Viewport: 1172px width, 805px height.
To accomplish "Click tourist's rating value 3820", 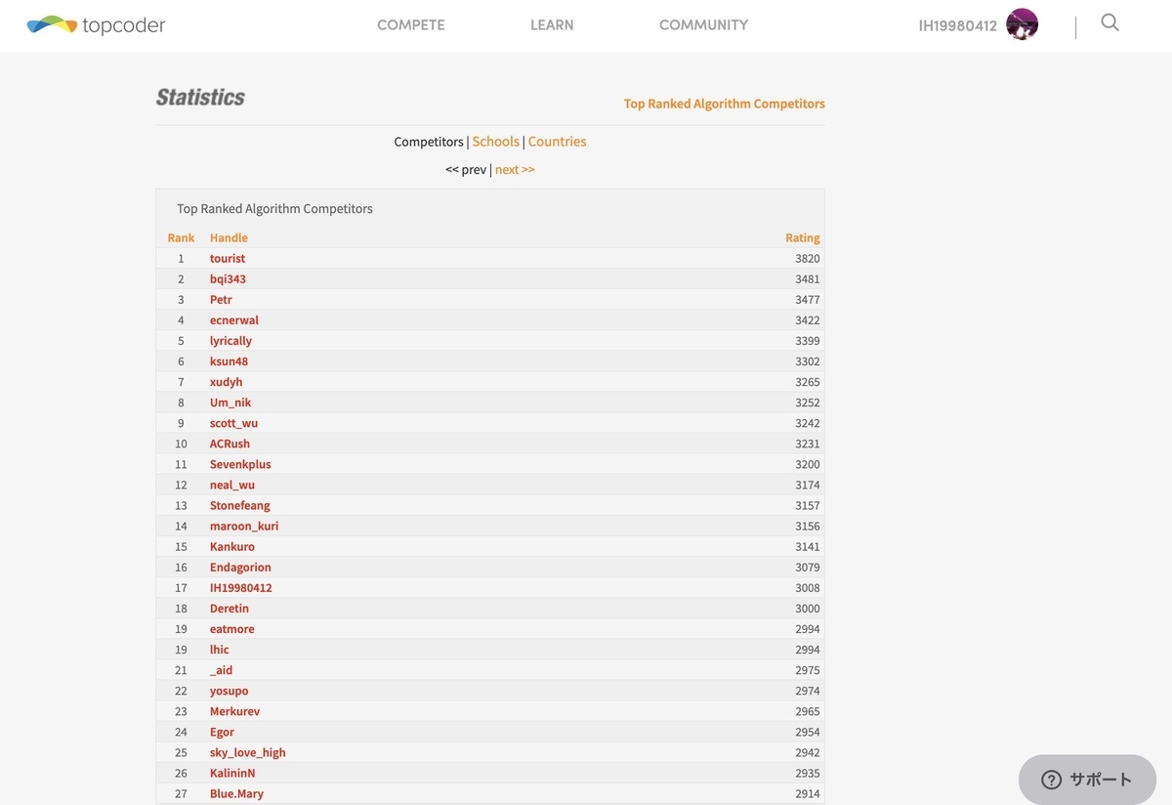I will 808,259.
